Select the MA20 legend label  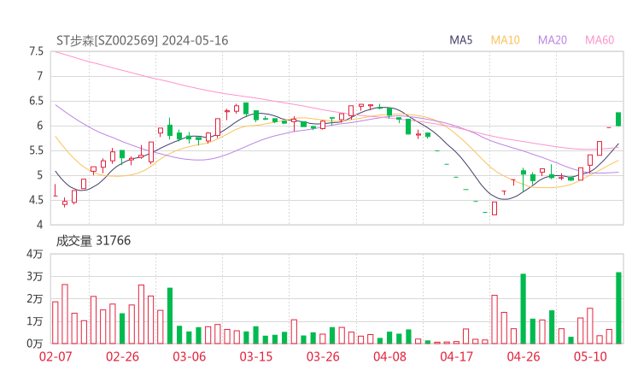[x=553, y=40]
